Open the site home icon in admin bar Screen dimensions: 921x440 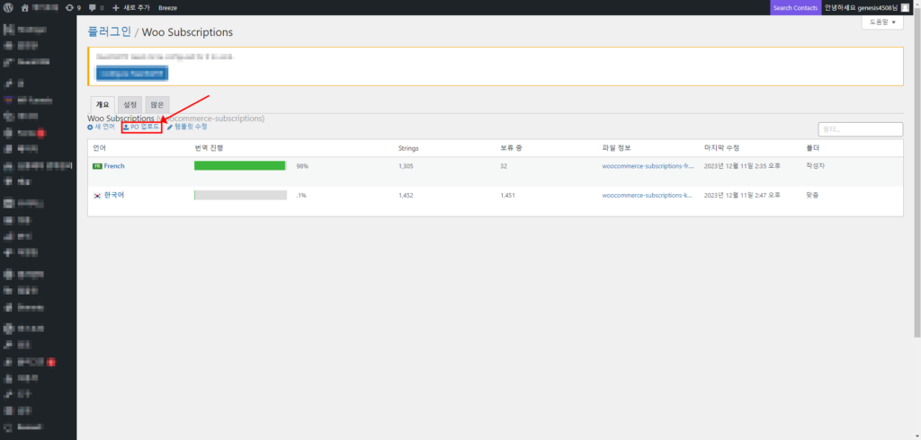tap(24, 7)
